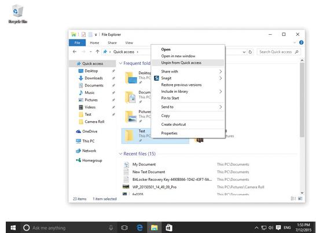Open Customize Quick Access Toolbar dropdown

pyautogui.click(x=96, y=35)
